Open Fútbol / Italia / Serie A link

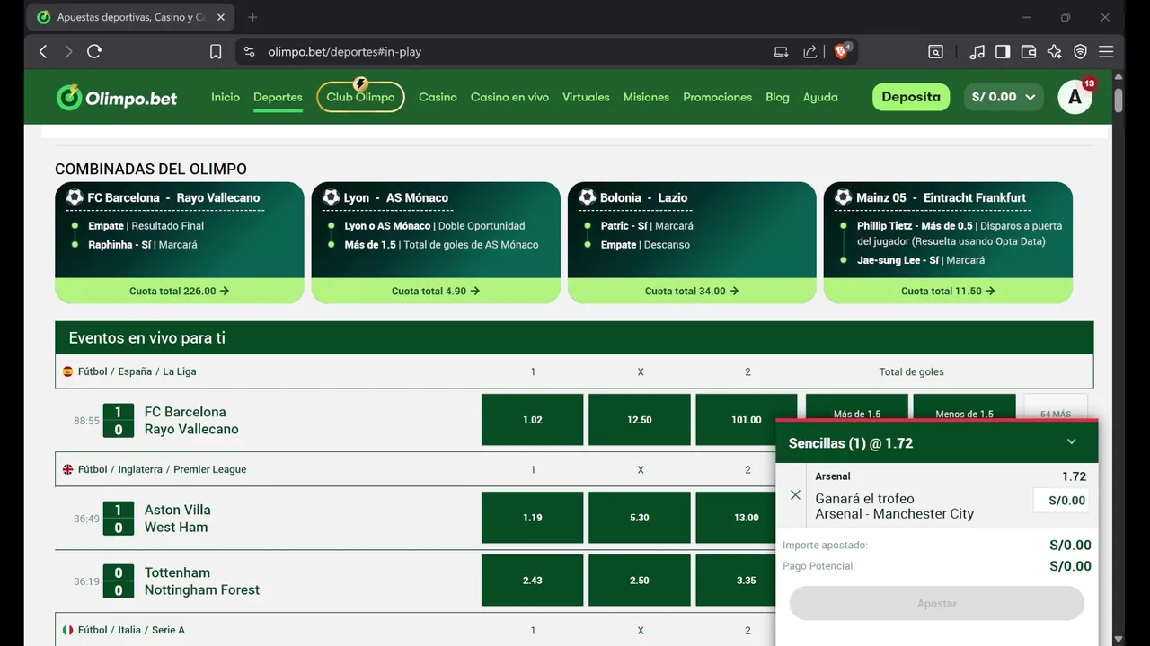(x=131, y=630)
